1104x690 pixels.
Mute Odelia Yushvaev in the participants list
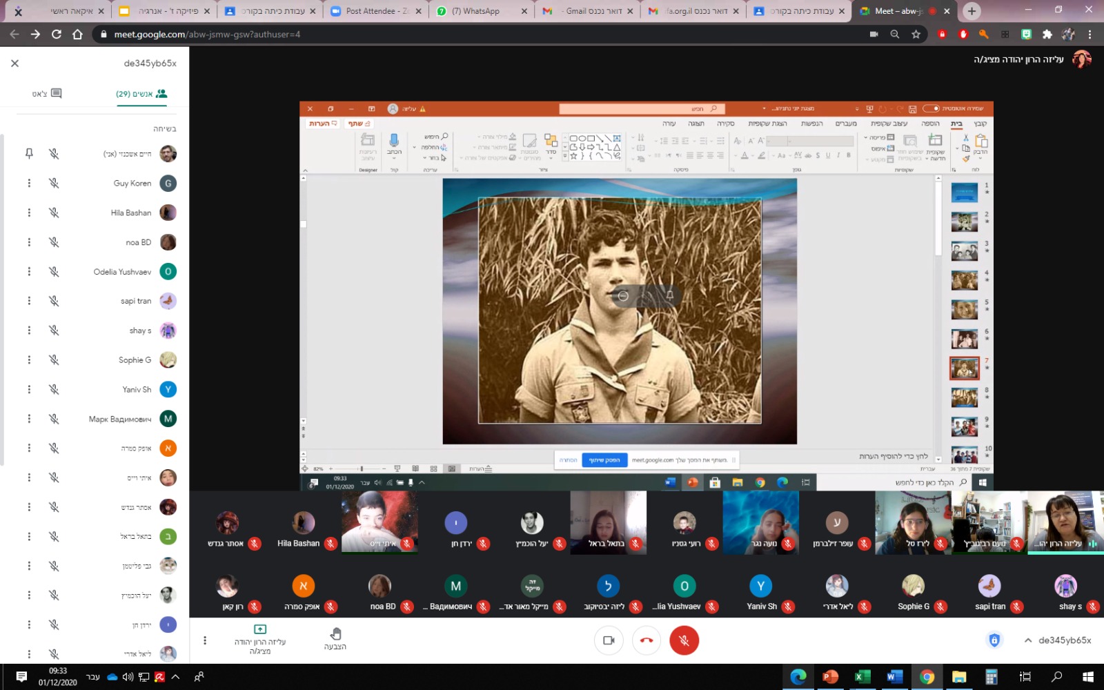[54, 271]
